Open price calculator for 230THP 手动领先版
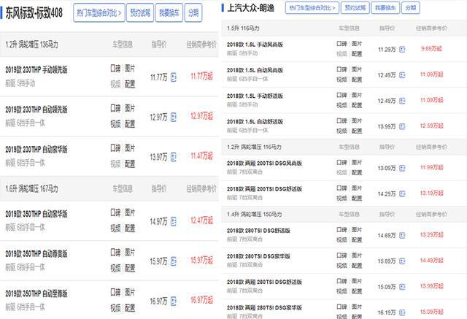The width and height of the screenshot is (467, 319). [x=174, y=77]
